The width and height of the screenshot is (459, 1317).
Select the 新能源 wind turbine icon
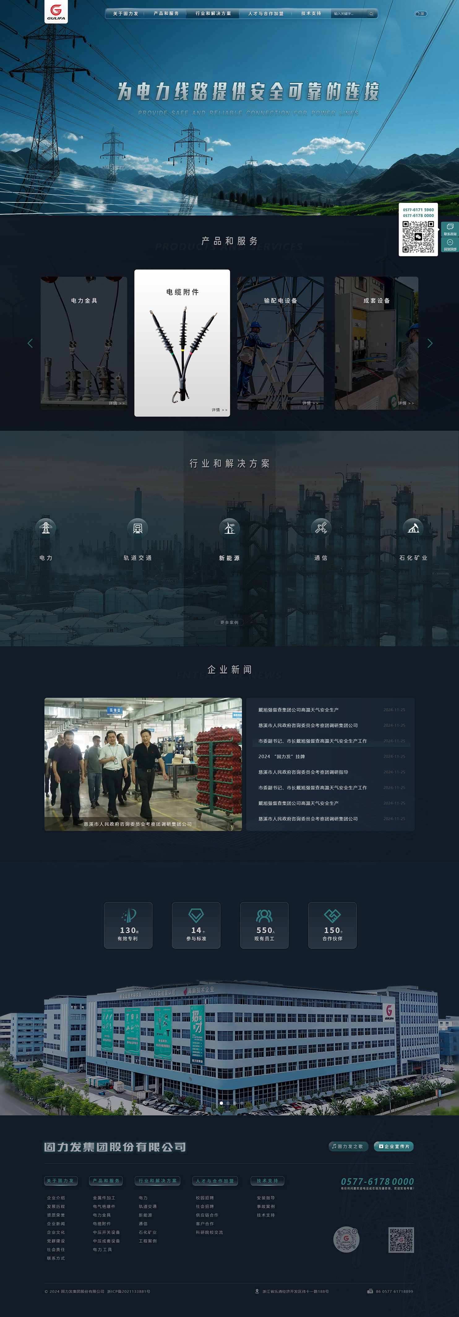tap(229, 527)
